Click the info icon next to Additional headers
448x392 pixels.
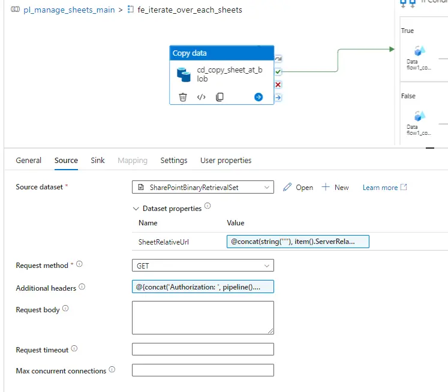(82, 287)
